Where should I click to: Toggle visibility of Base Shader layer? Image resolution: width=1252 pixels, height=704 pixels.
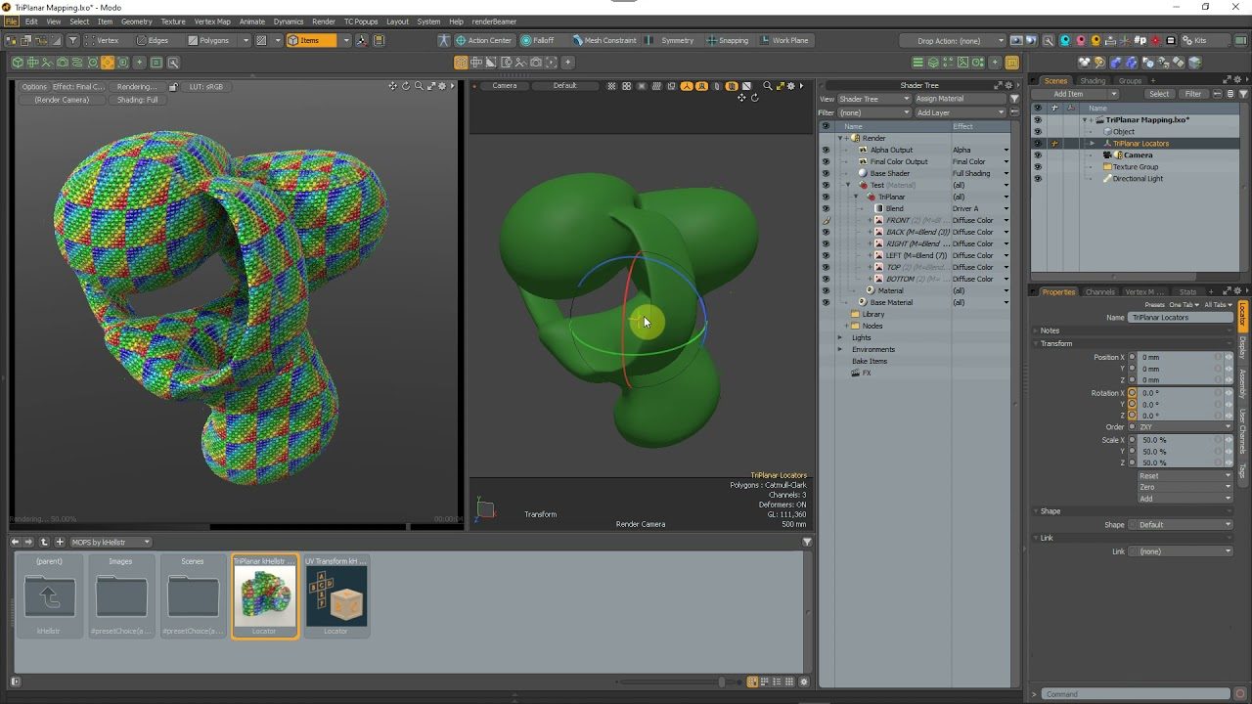[825, 173]
